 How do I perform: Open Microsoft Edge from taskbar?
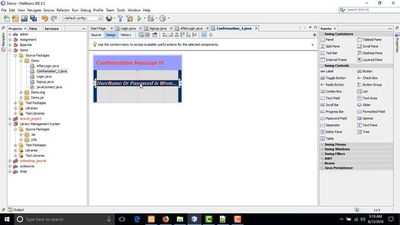tap(137, 219)
